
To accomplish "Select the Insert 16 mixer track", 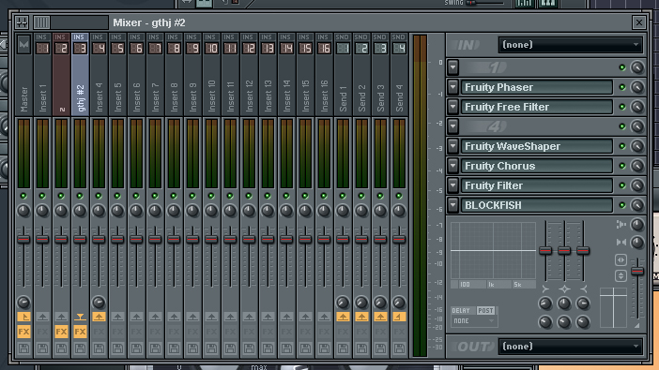I will point(324,74).
